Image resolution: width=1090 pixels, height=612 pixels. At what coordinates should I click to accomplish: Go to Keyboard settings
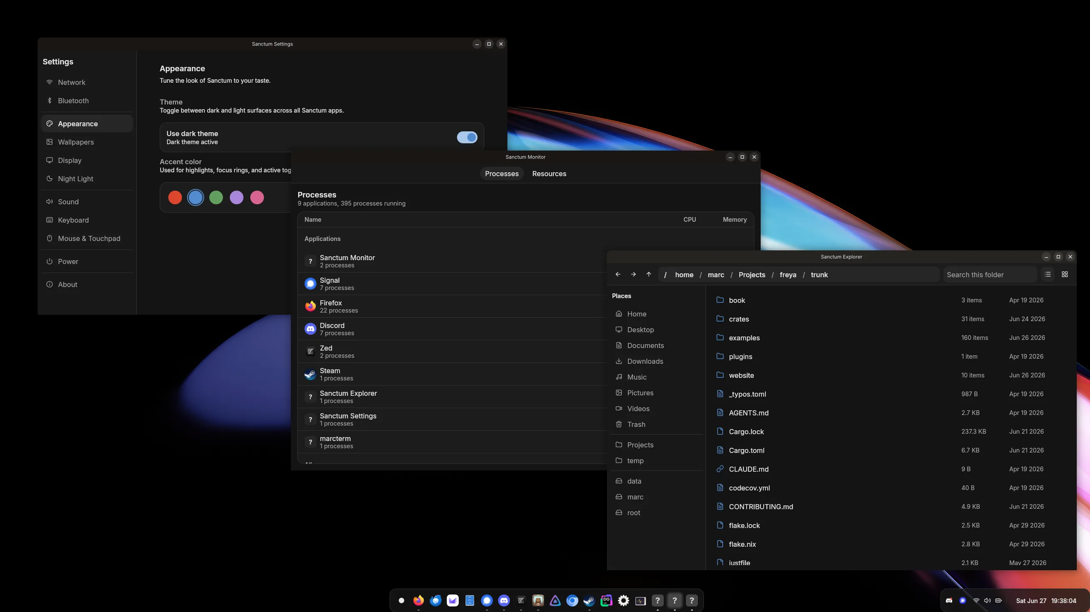87,220
